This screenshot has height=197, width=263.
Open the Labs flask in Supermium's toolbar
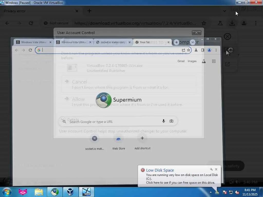196,50
